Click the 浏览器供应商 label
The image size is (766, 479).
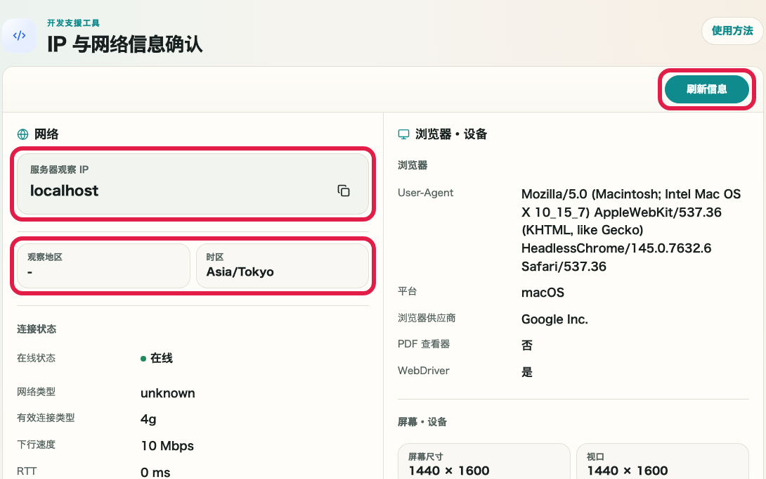pyautogui.click(x=427, y=318)
